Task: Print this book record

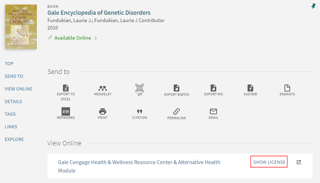Action: pos(103,111)
